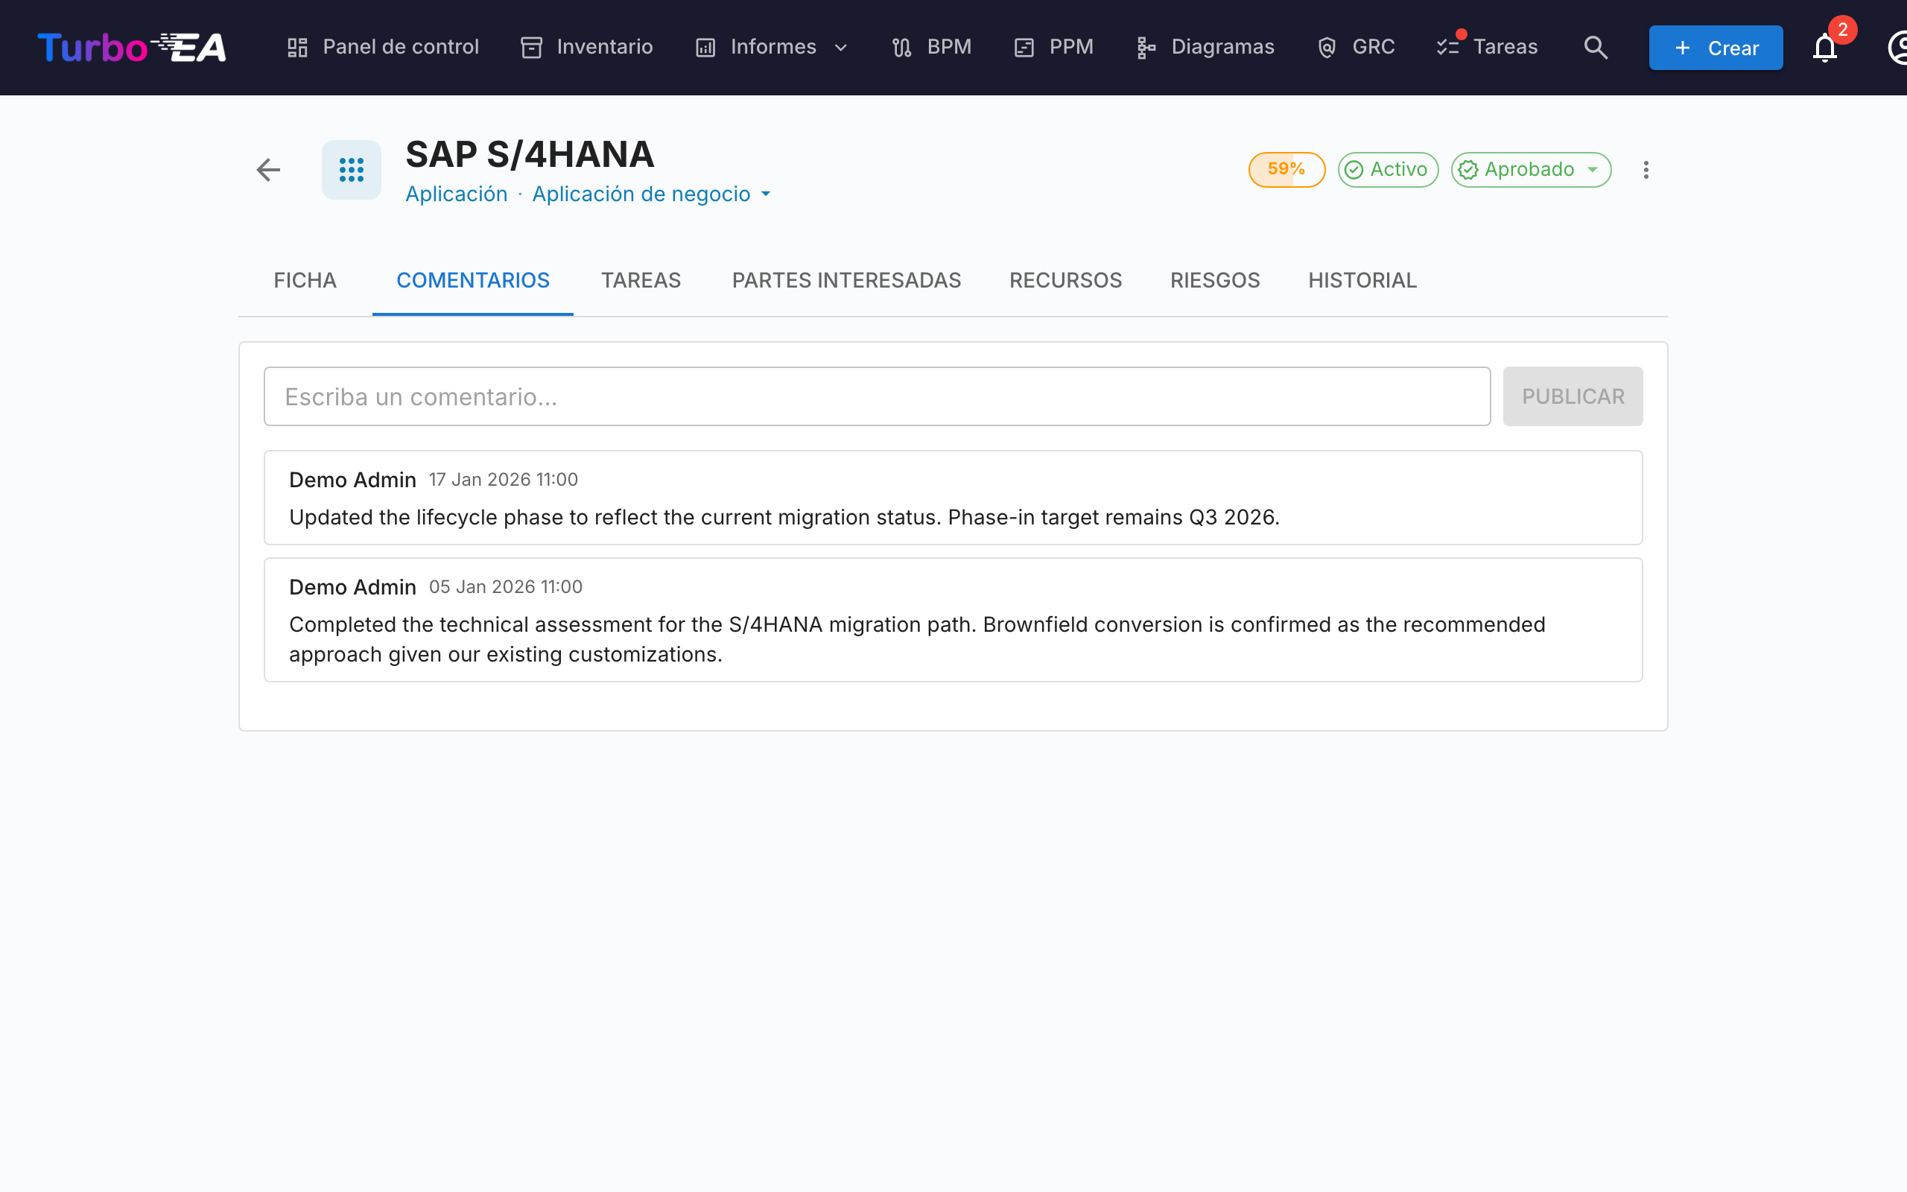Open the PPM section
Viewport: 1907px width, 1192px height.
pos(1054,47)
